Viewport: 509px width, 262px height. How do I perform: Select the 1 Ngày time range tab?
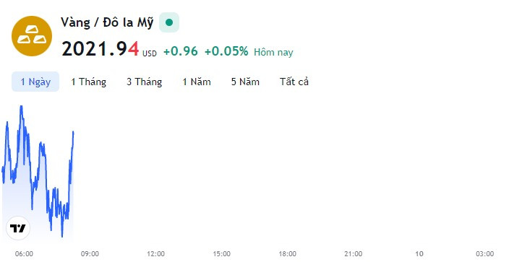(x=35, y=82)
